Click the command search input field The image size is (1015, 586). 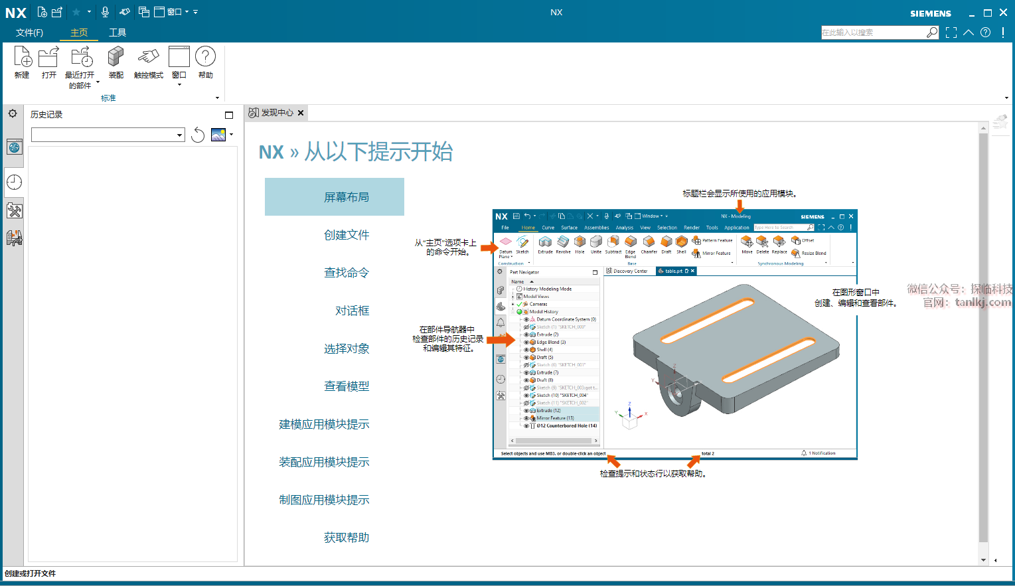click(872, 33)
